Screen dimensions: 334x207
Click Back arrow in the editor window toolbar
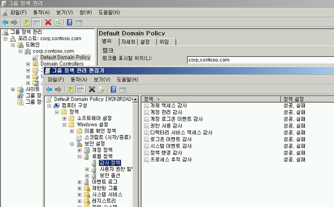point(49,90)
